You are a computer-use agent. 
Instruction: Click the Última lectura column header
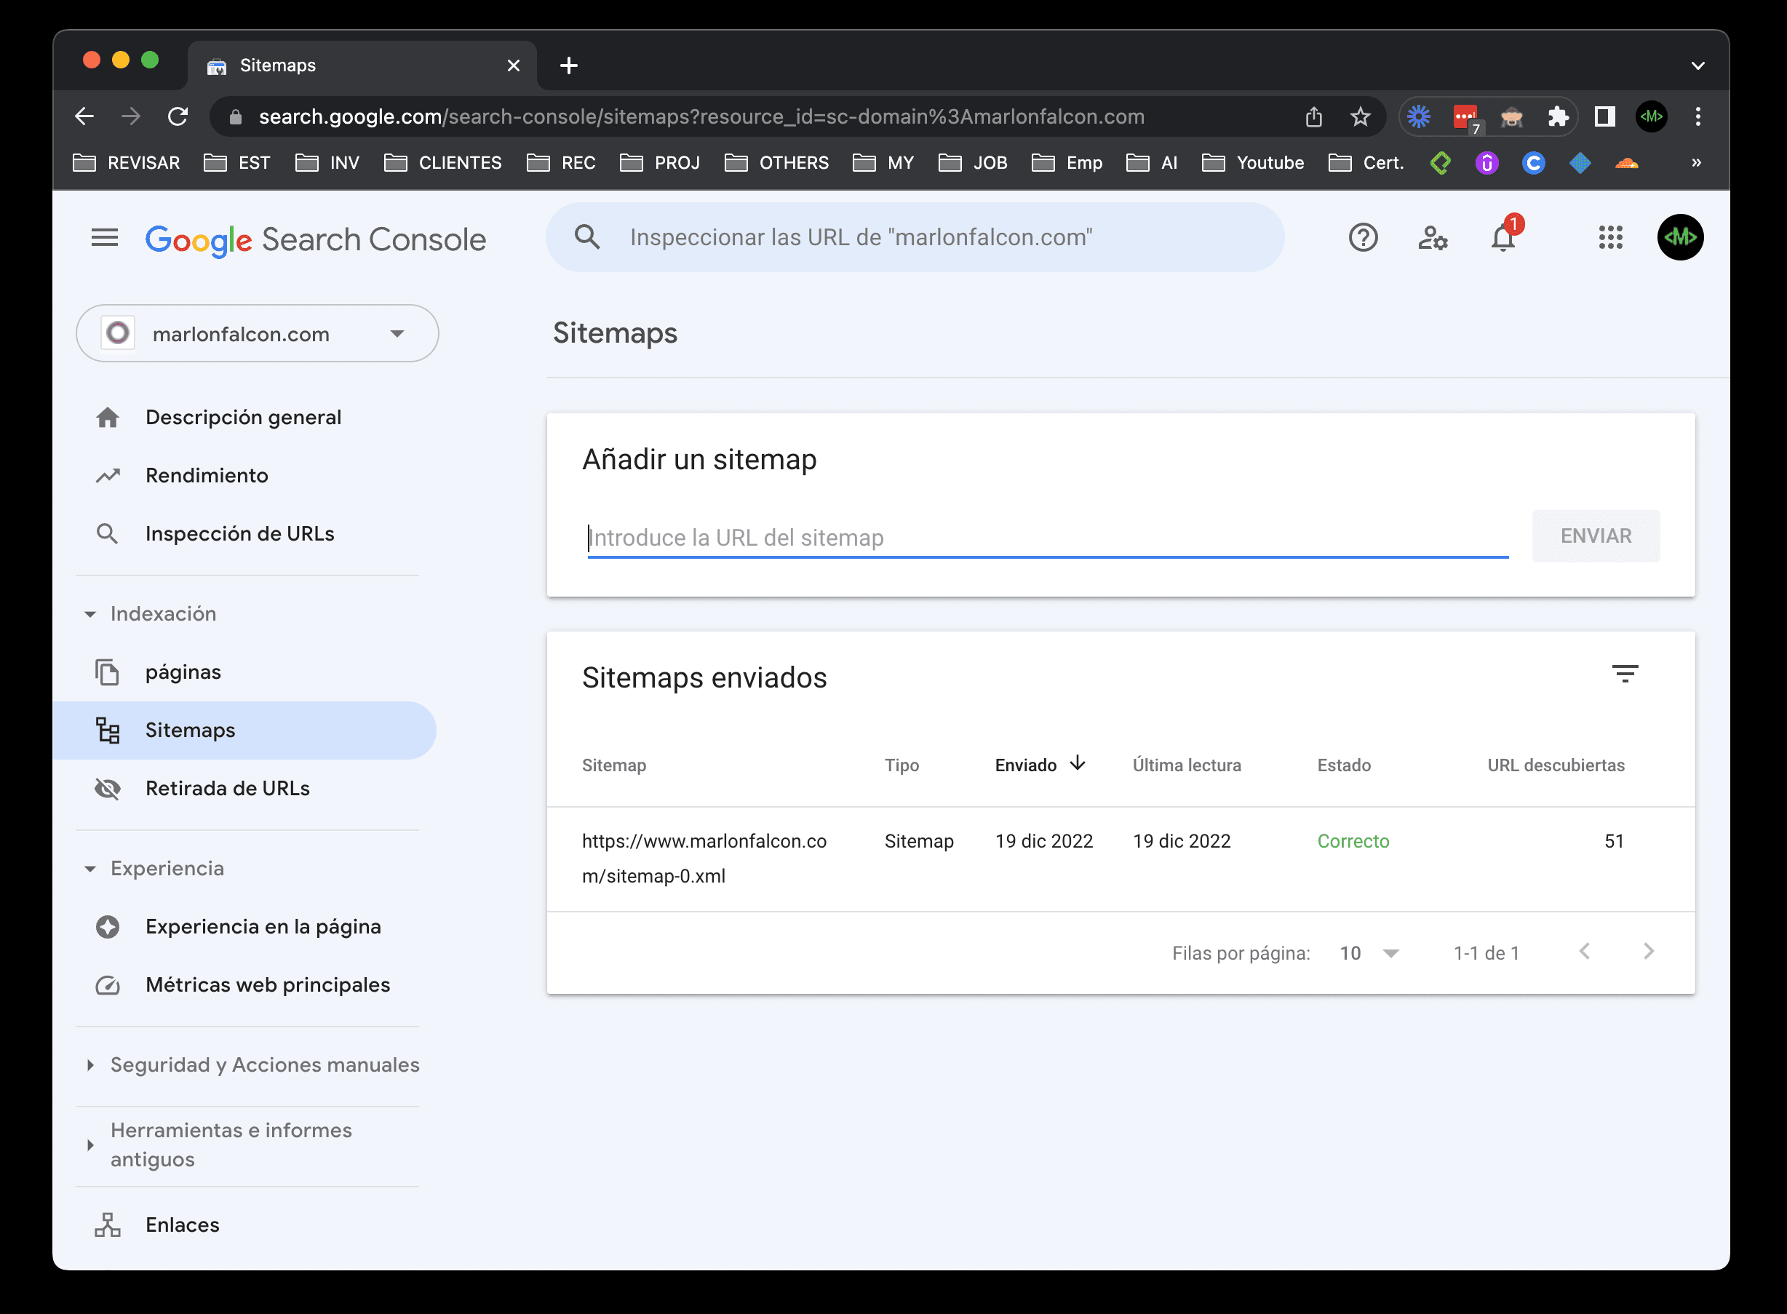point(1187,765)
